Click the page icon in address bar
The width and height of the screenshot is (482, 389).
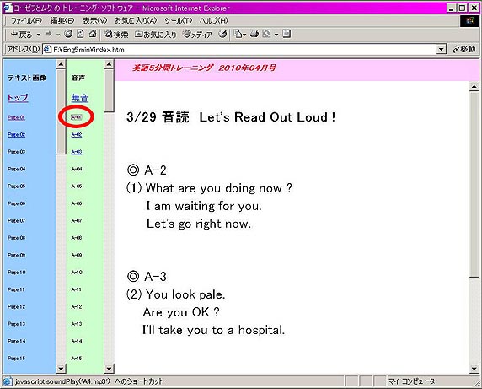47,49
